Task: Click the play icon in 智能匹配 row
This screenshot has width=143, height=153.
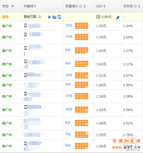Action: [49, 17]
